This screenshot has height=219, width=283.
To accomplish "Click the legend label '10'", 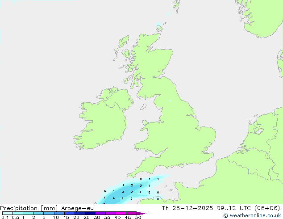I will (x=56, y=217).
